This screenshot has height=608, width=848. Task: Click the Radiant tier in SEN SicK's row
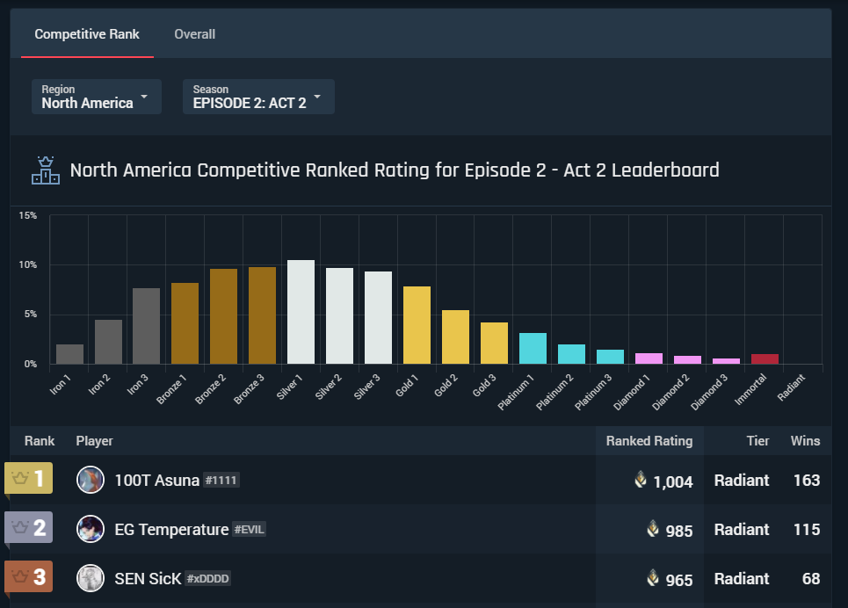coord(742,579)
